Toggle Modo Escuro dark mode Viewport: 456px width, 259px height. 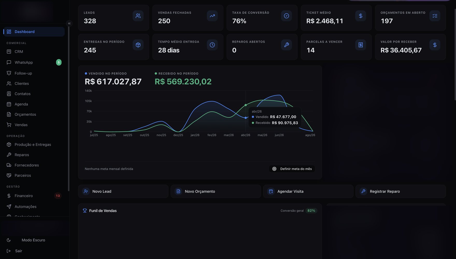(x=34, y=240)
